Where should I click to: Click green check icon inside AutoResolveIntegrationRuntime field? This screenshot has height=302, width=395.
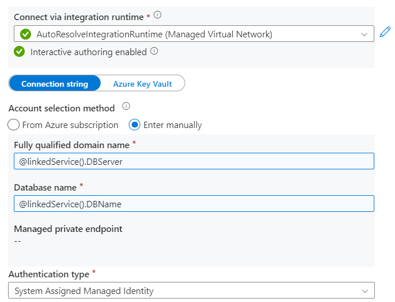click(x=25, y=34)
